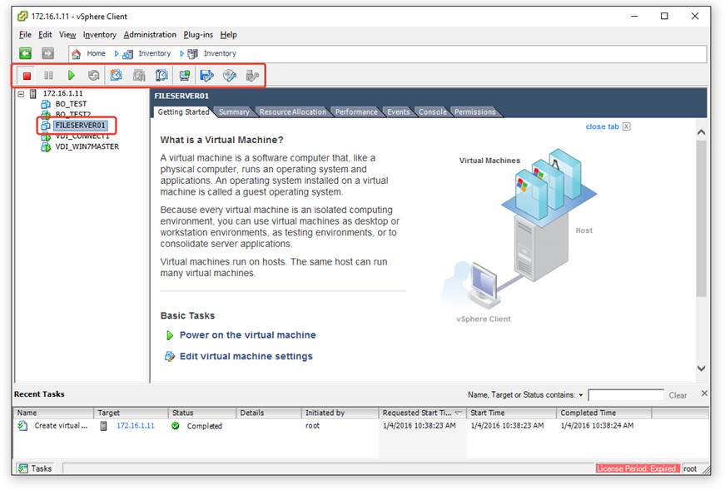Click the Start Time column header
This screenshot has height=490, width=725.
511,413
